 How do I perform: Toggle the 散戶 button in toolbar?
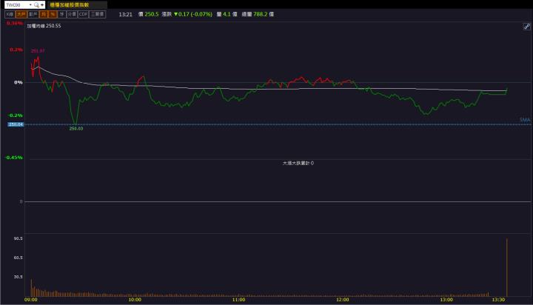33,14
